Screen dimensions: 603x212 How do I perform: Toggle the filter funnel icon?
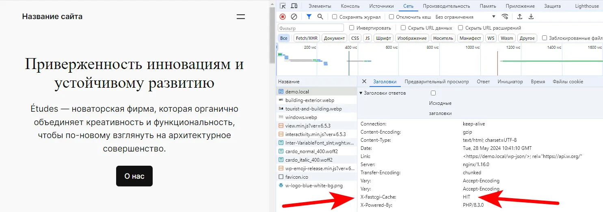[x=309, y=17]
